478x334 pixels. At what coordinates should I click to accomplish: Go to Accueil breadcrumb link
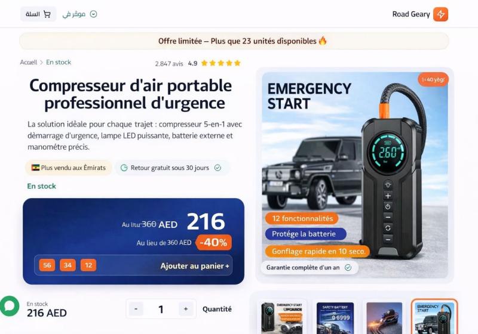coord(28,63)
